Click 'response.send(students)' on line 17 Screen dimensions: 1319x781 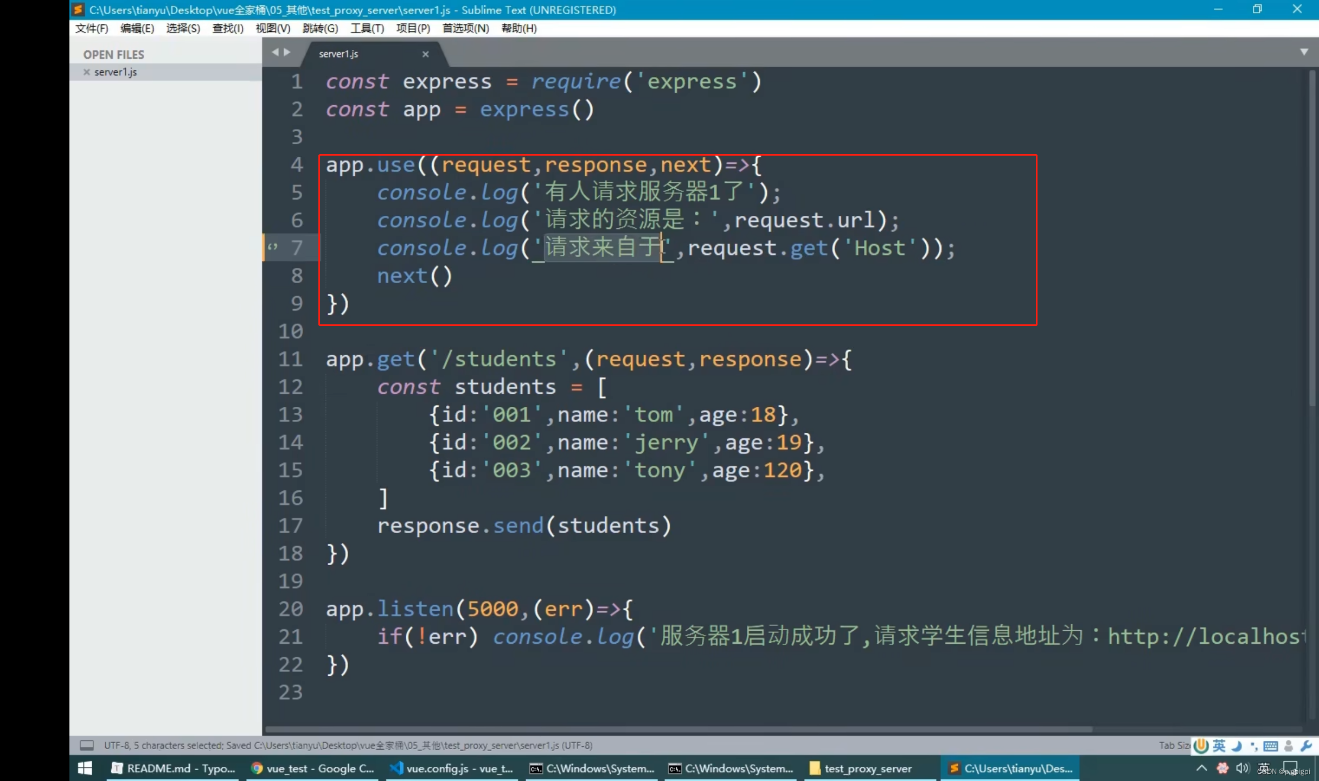click(524, 526)
